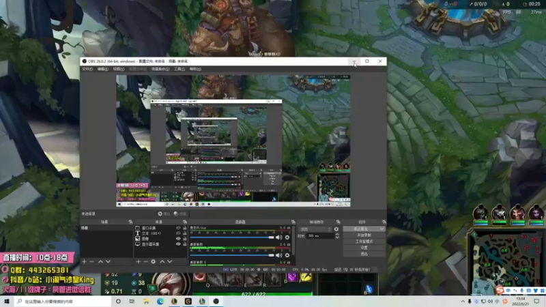Open the 帮助 (Help) menu in OBS

coord(195,69)
